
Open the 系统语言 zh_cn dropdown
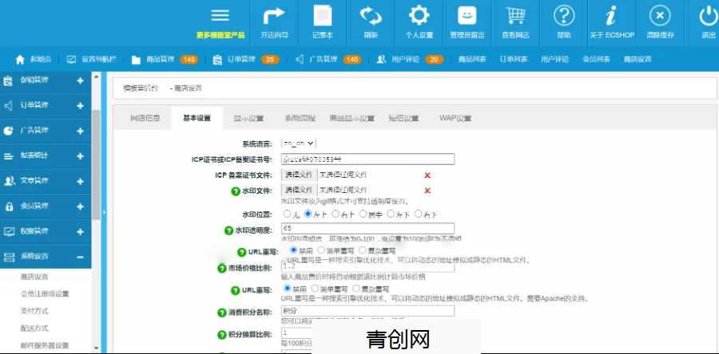(x=299, y=144)
